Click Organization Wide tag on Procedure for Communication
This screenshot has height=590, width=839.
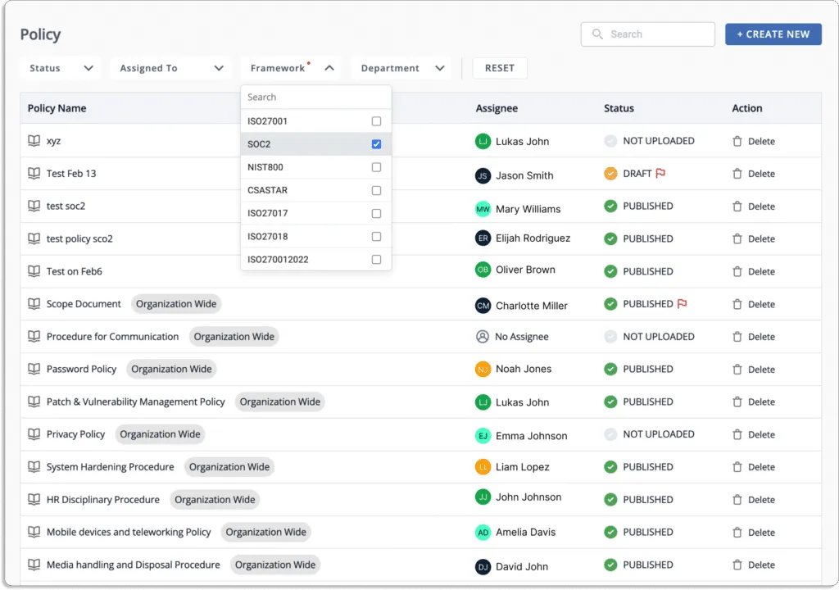coord(234,337)
